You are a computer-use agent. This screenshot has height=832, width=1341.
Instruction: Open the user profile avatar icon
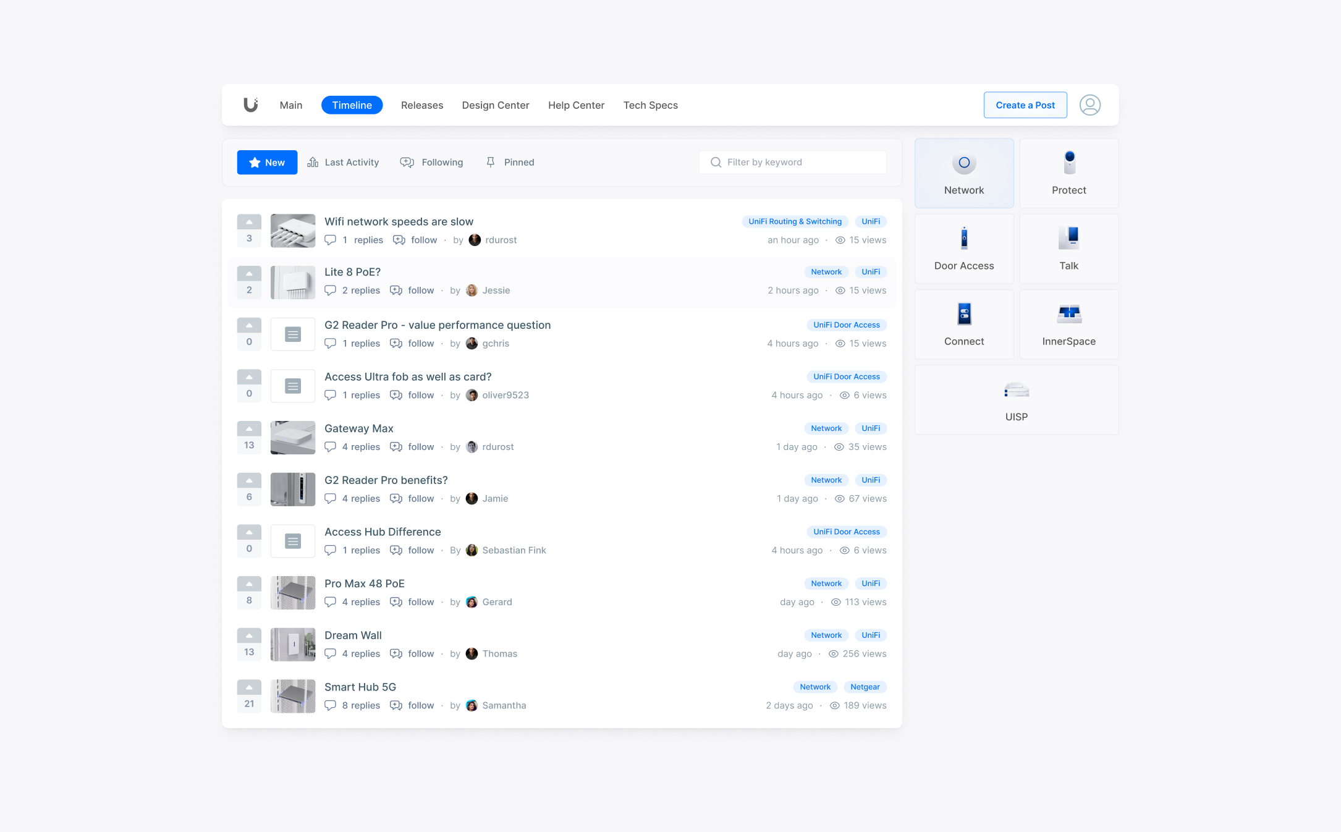(x=1089, y=105)
